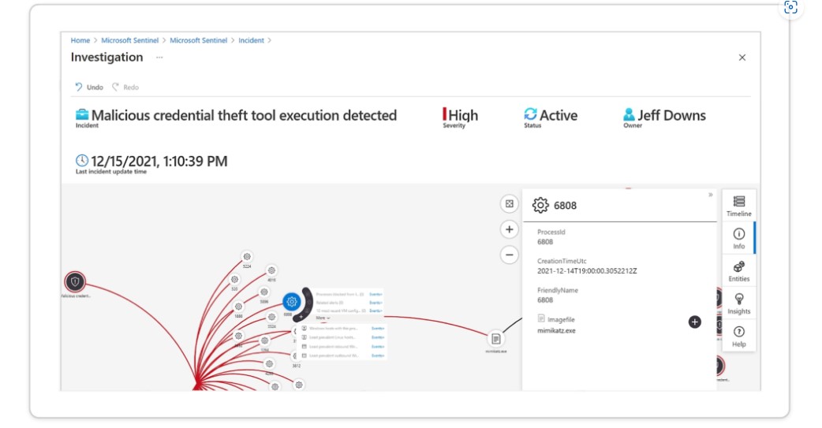Open the Timeline panel
Screen dimensions: 822x428
tap(738, 206)
